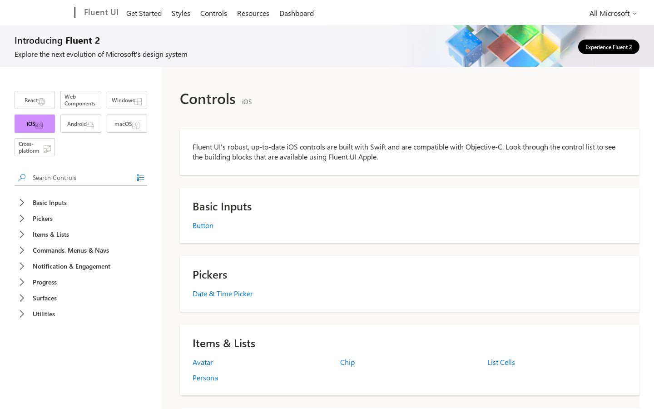Screen dimensions: 654x409
Task: Click the Controls page heading
Action: coord(208,99)
